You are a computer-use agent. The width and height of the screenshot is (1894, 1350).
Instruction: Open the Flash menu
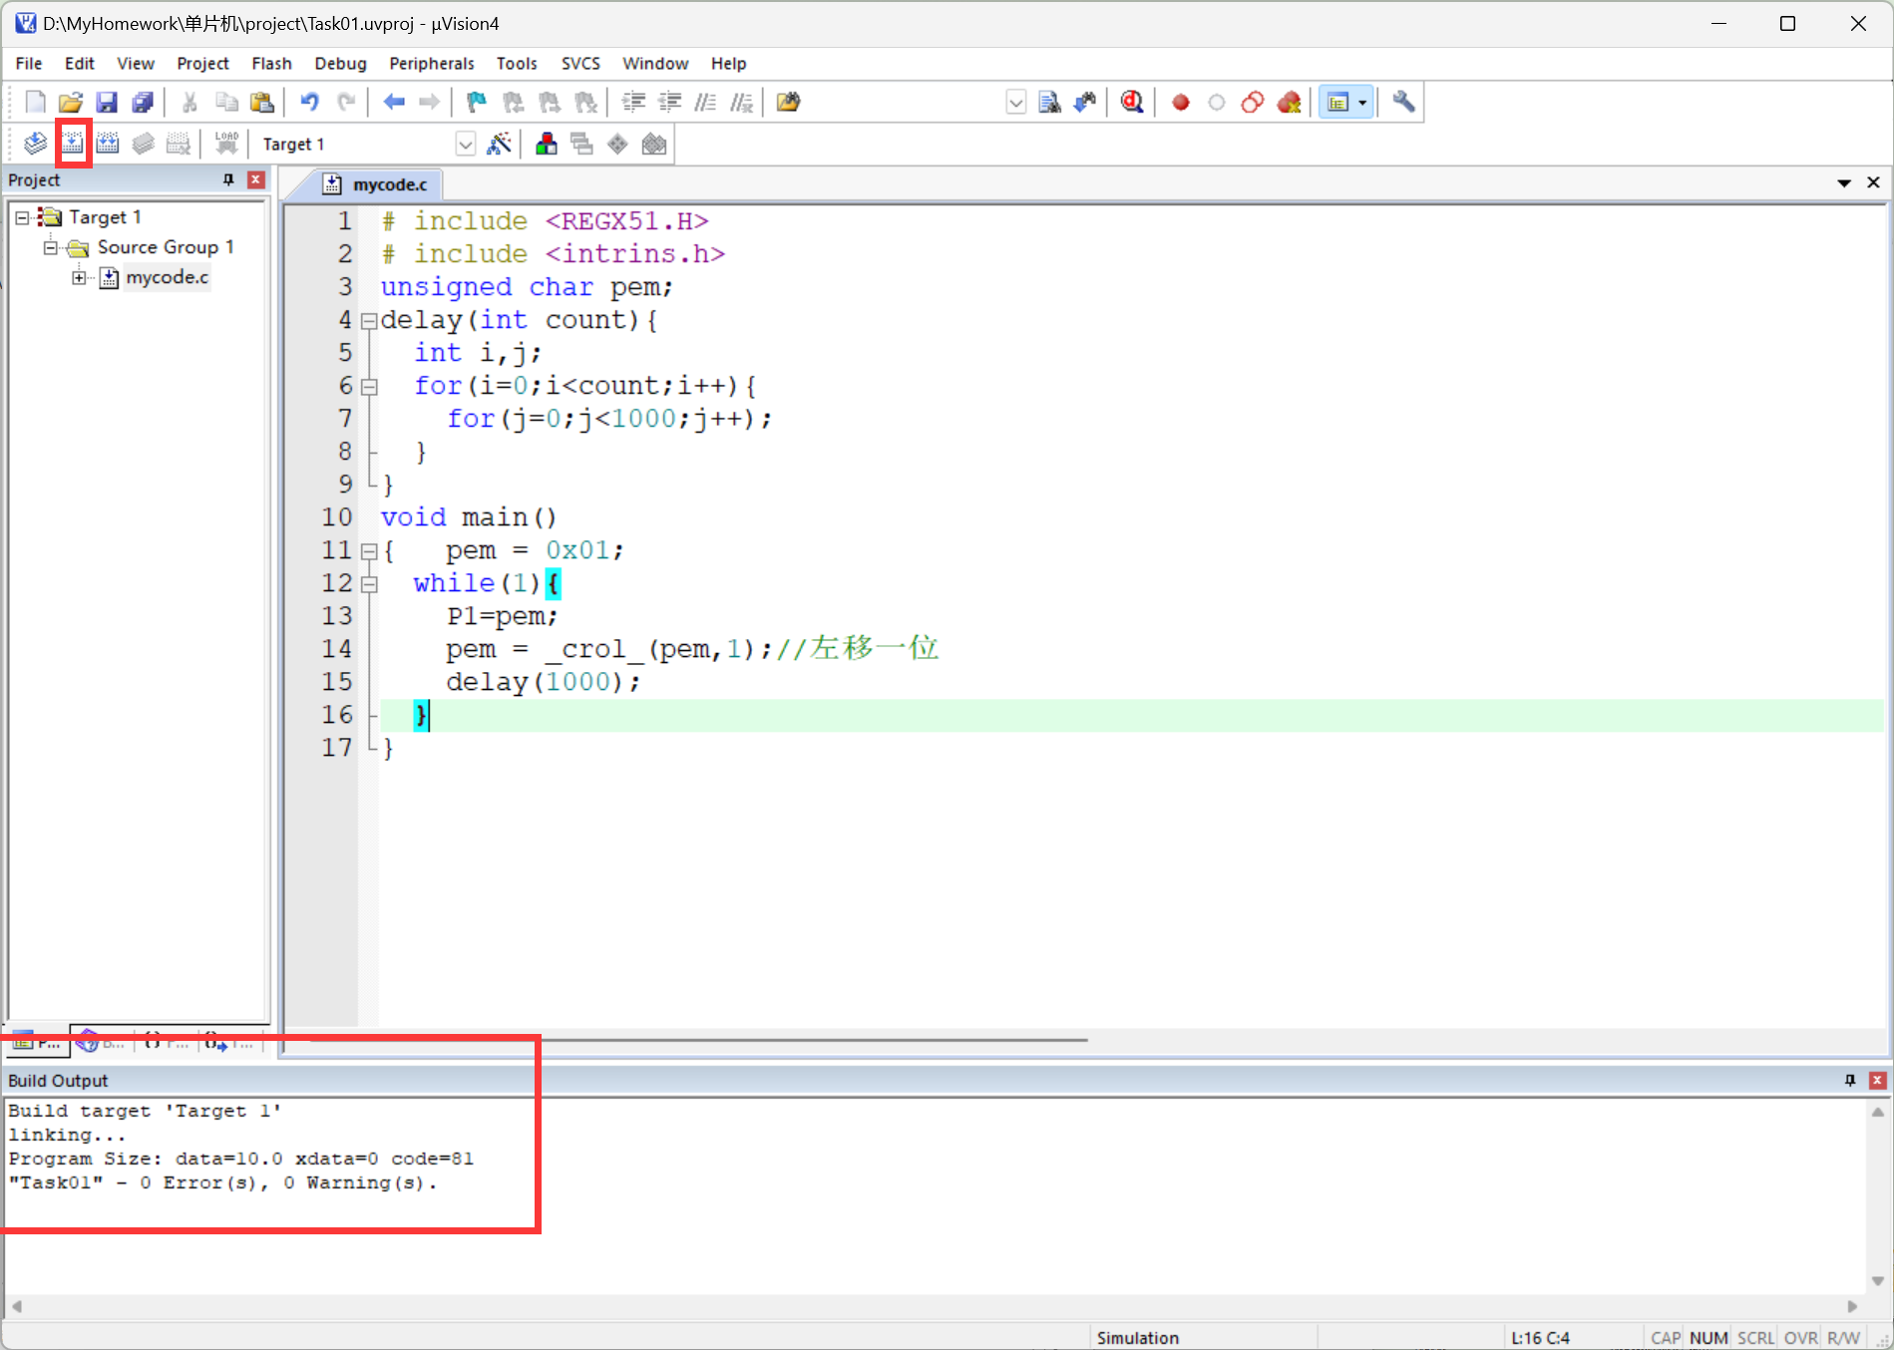(x=271, y=63)
